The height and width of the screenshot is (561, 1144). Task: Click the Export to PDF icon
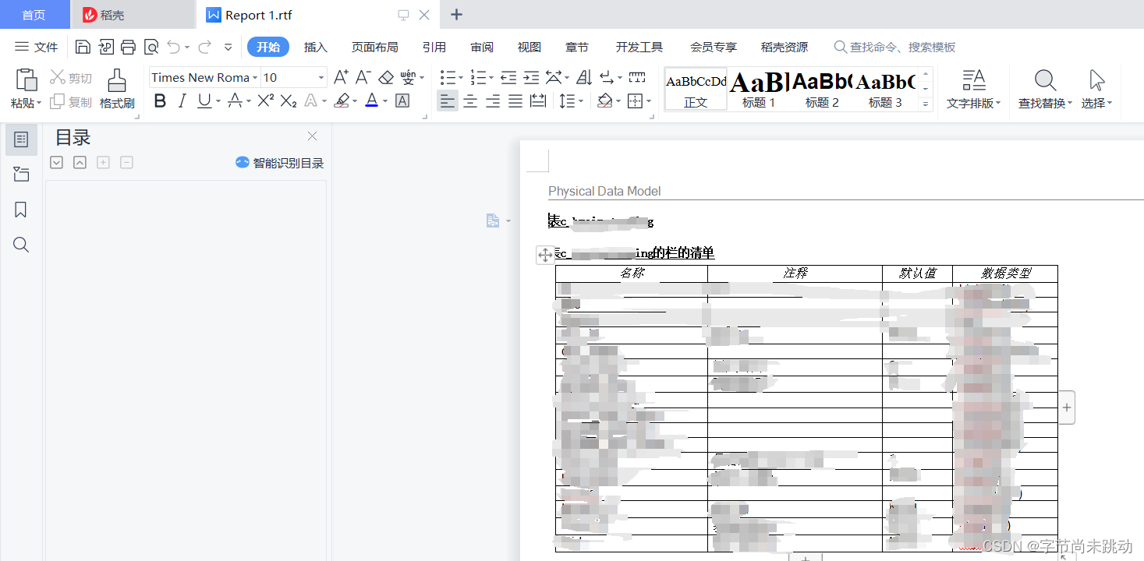[x=106, y=47]
